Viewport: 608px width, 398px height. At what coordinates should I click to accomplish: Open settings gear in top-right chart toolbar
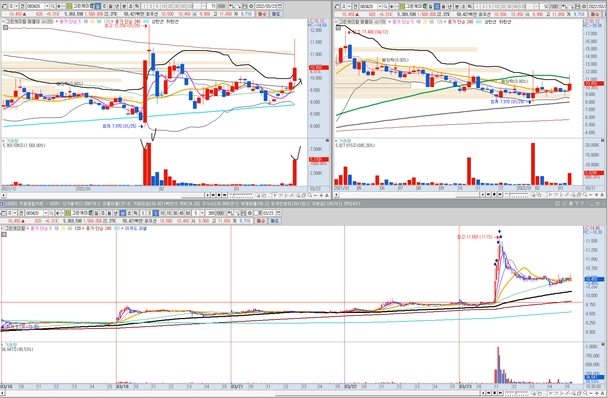tap(584, 6)
